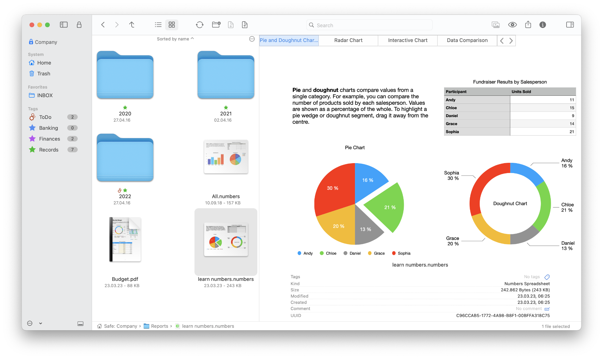Click the reload/sync icon in toolbar
Image resolution: width=603 pixels, height=359 pixels.
click(x=199, y=25)
